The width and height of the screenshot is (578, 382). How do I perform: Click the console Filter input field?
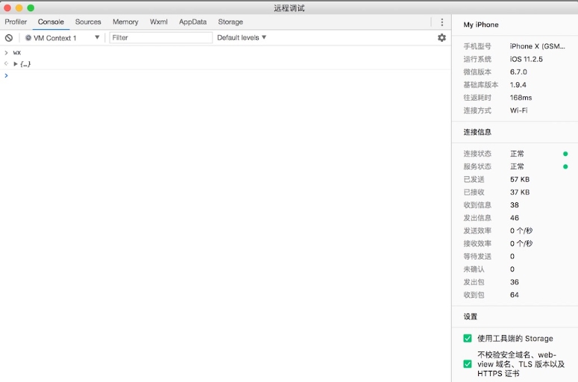(x=160, y=37)
